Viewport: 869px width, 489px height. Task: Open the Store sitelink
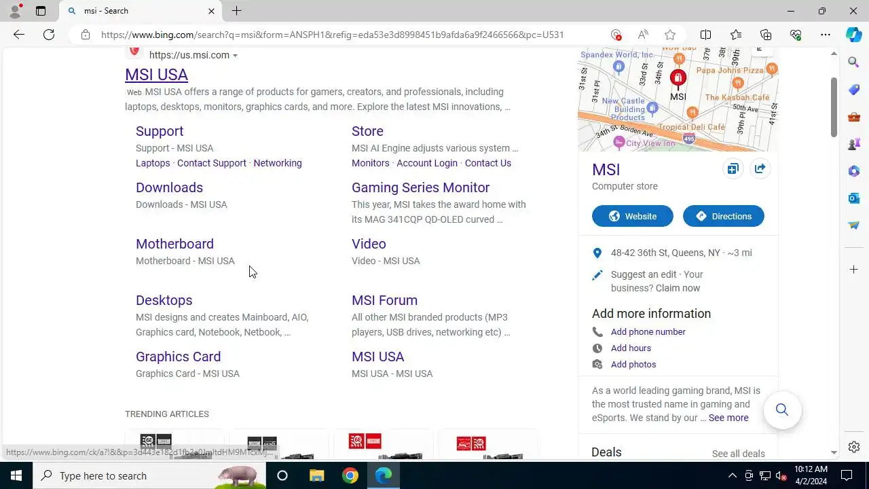pyautogui.click(x=367, y=131)
